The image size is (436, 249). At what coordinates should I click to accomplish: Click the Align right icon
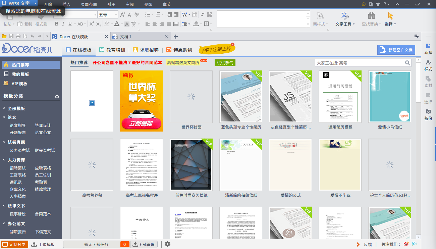tap(162, 24)
